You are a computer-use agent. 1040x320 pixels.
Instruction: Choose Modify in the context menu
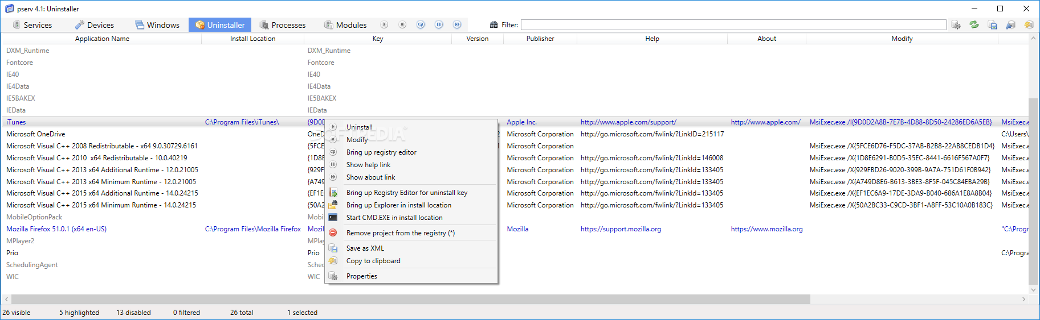click(x=411, y=140)
